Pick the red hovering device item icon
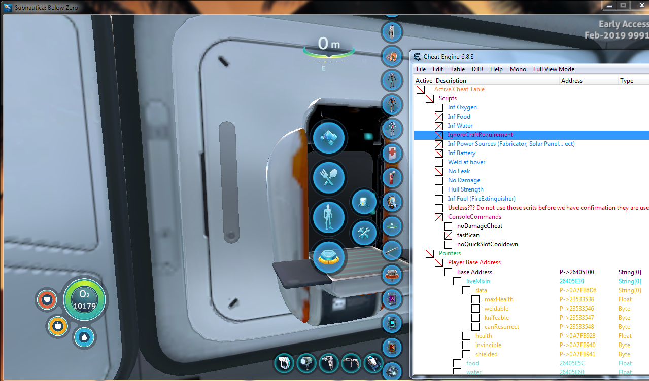The image size is (649, 381). 392,275
